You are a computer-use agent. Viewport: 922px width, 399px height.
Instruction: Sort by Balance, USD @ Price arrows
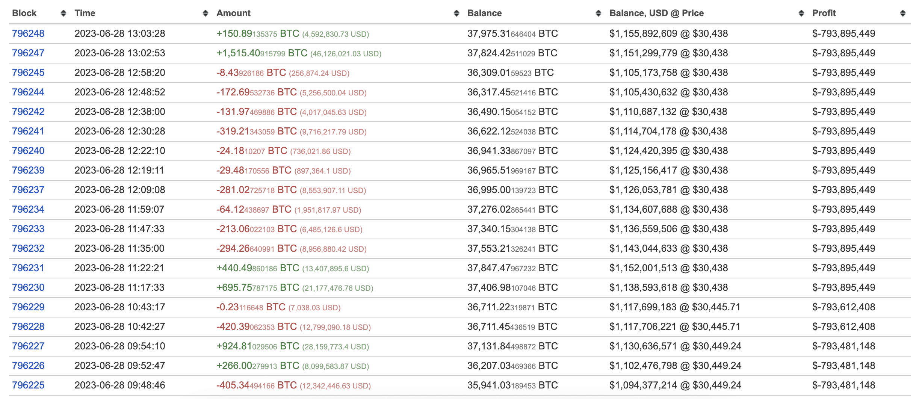pyautogui.click(x=801, y=14)
